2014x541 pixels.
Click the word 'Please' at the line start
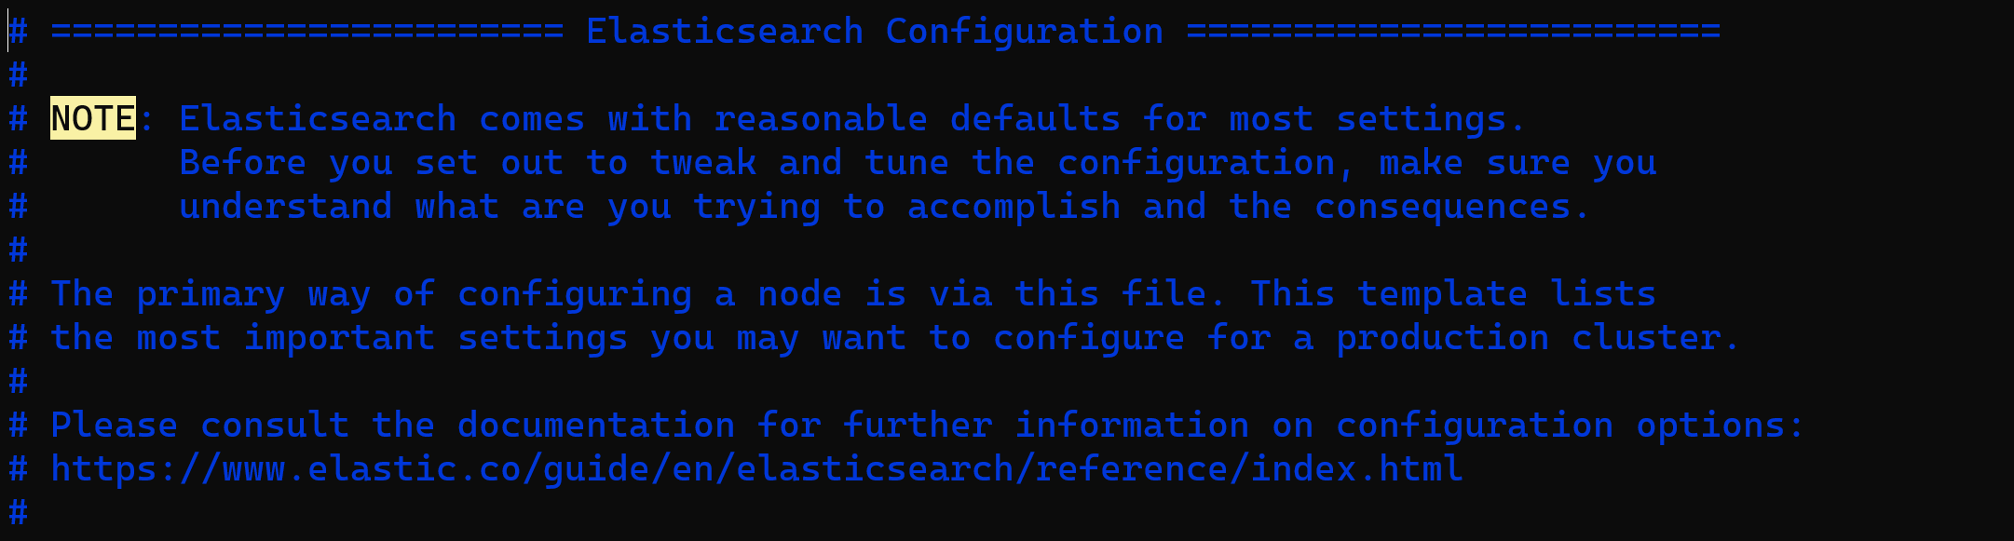click(x=114, y=425)
